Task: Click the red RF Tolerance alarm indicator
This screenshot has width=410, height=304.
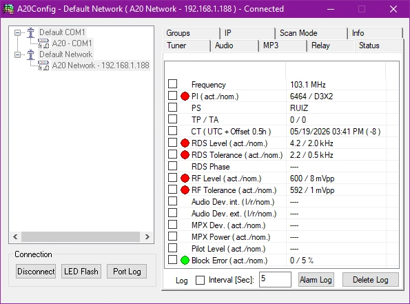Action: [x=185, y=190]
